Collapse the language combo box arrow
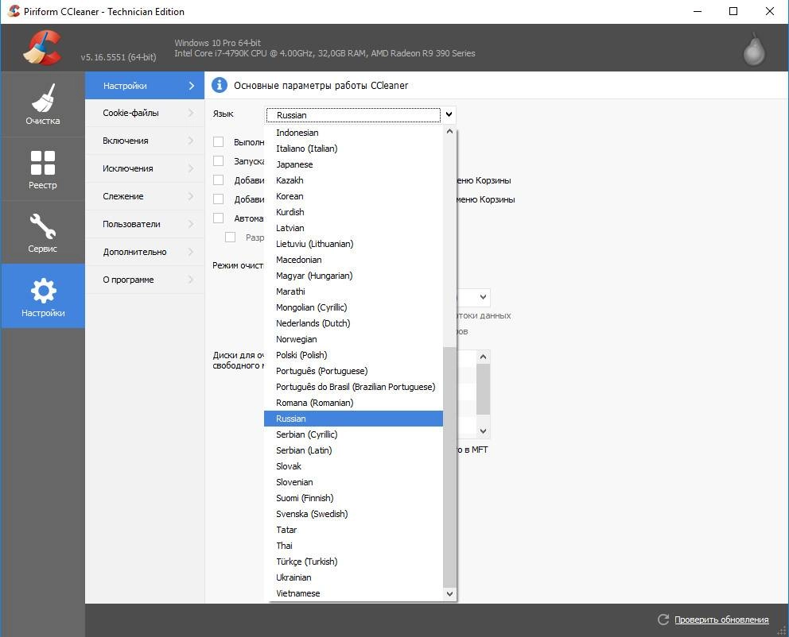The height and width of the screenshot is (637, 789). tap(449, 114)
